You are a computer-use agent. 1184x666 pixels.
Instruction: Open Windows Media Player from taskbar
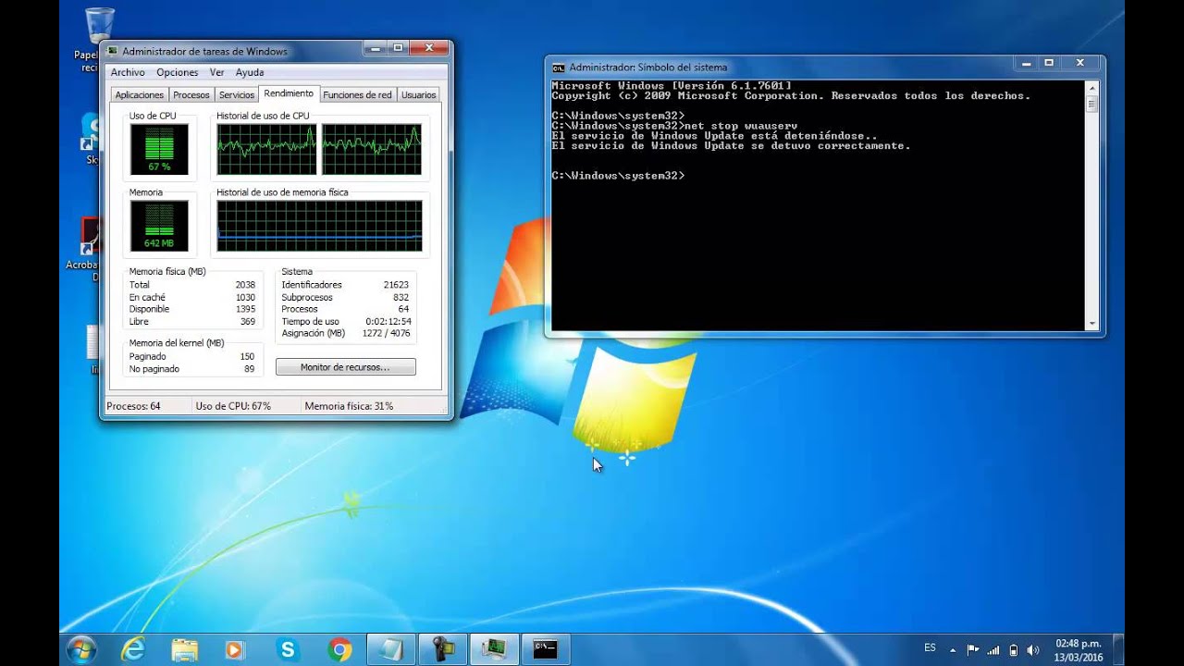[x=235, y=650]
